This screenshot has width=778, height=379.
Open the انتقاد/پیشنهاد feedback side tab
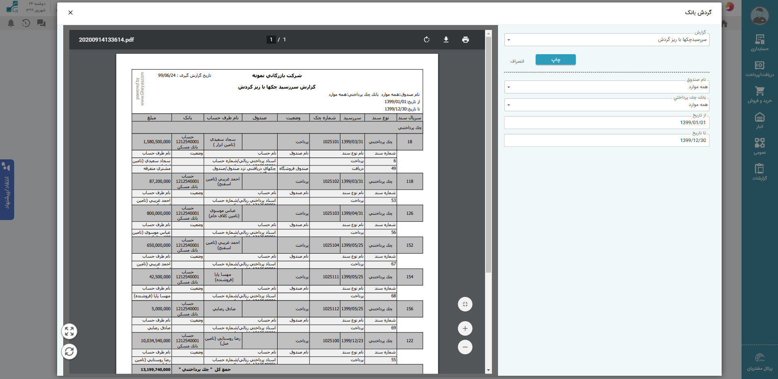click(x=7, y=190)
